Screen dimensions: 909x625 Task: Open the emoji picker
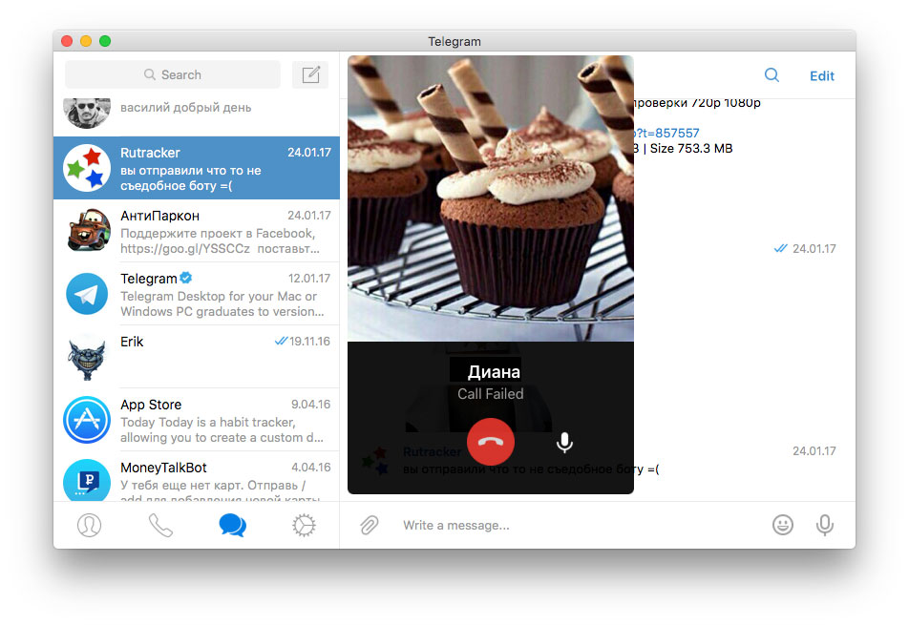[x=783, y=525]
